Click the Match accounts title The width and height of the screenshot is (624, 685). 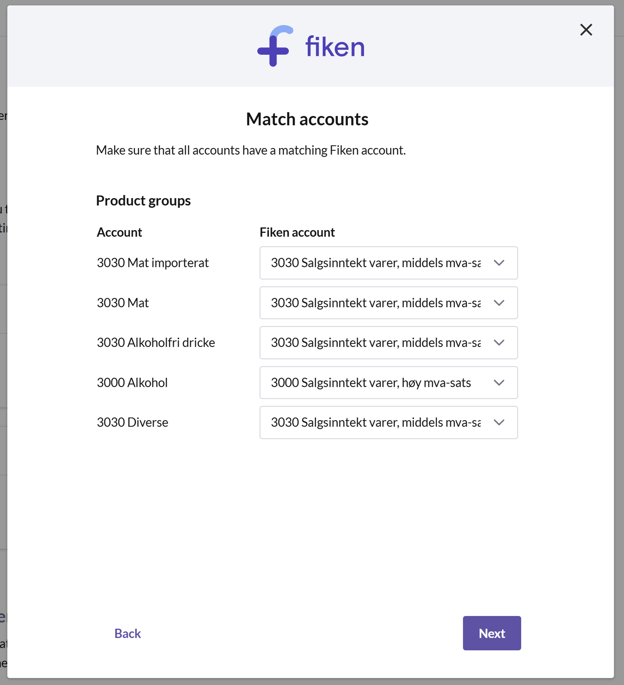(307, 119)
